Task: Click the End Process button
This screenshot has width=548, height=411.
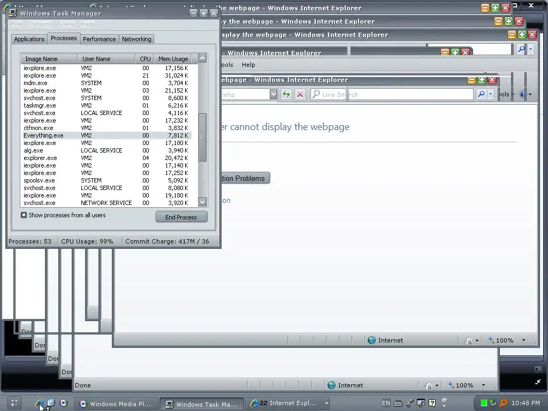Action: [x=181, y=217]
